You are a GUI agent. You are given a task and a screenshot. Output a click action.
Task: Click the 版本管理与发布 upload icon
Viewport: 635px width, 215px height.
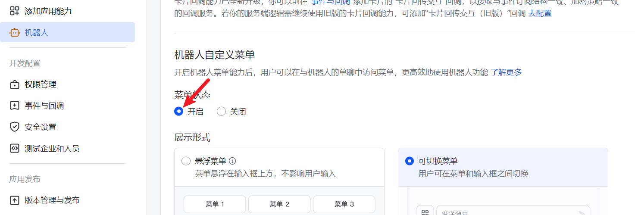pyautogui.click(x=15, y=200)
